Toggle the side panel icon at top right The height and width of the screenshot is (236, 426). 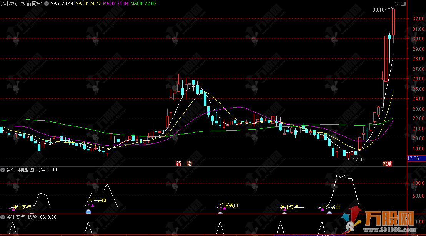click(403, 3)
